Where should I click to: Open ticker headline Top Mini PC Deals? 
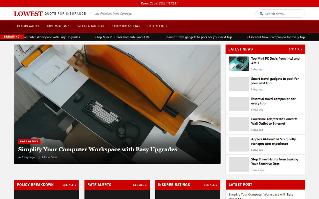point(123,37)
